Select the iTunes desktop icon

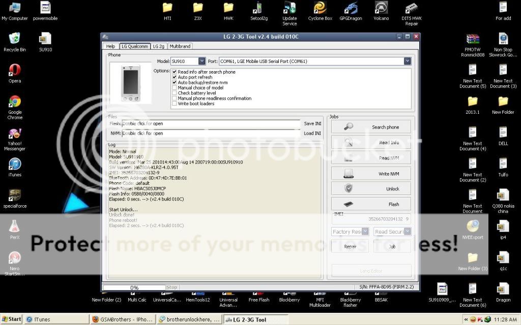tap(15, 168)
